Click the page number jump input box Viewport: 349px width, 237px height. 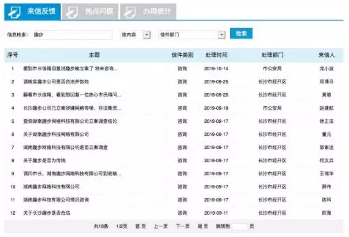[x=240, y=226]
